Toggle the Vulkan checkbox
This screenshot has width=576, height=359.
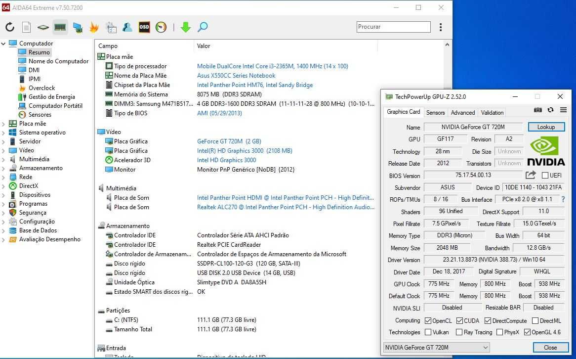pyautogui.click(x=428, y=332)
